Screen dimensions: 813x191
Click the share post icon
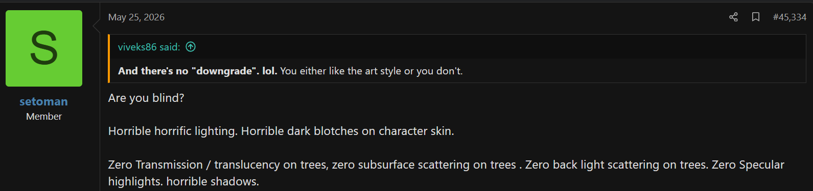[733, 17]
